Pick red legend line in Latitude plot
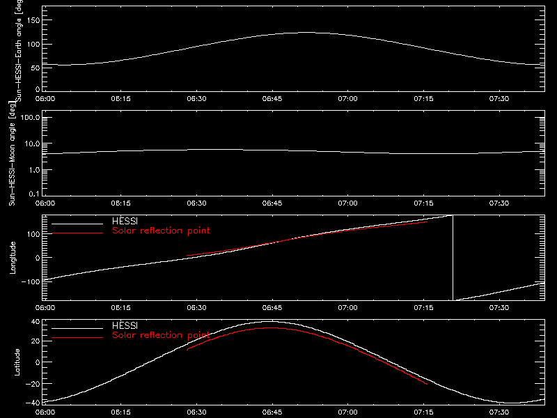This screenshot has width=557, height=418. point(77,338)
